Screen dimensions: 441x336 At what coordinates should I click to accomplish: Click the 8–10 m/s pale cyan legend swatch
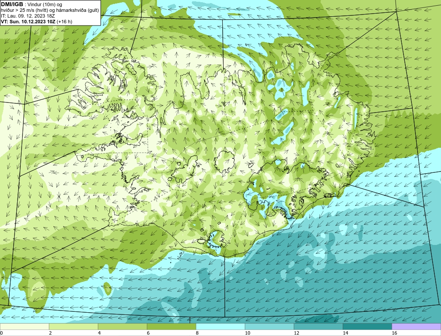pyautogui.click(x=220, y=326)
